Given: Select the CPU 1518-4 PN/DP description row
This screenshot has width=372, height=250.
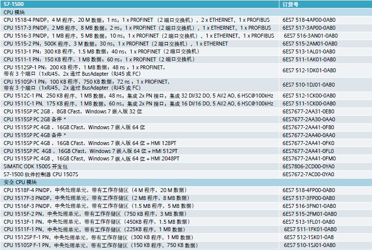Looking at the screenshot, I should tap(137, 20).
